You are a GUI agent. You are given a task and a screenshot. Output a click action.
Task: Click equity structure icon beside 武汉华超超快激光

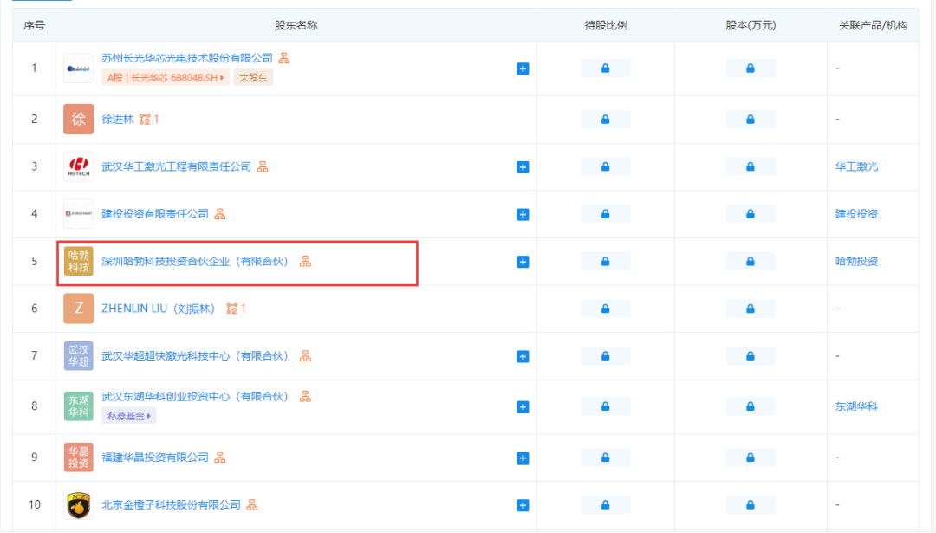point(306,356)
